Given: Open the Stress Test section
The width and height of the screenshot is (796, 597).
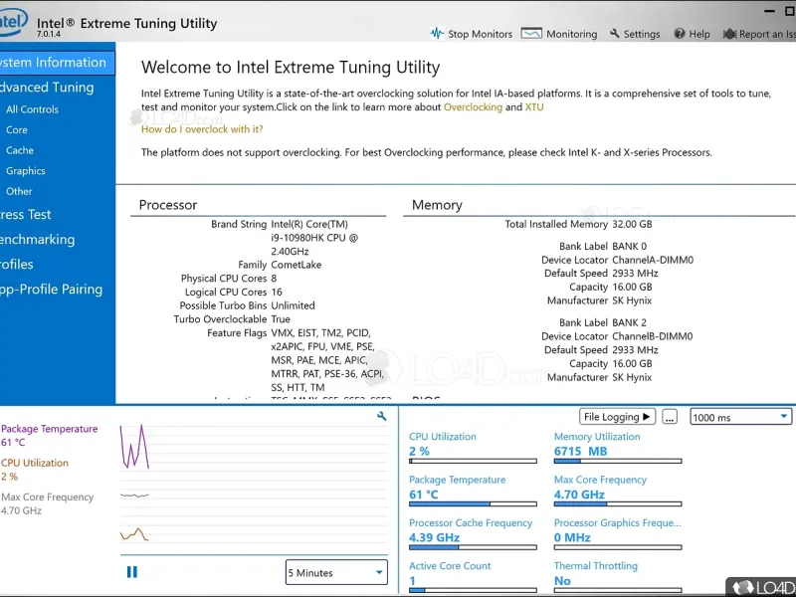Looking at the screenshot, I should point(26,214).
